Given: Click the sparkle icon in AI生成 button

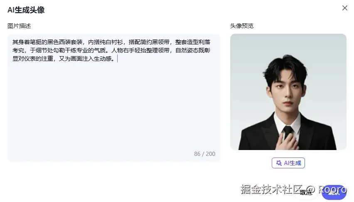Looking at the screenshot, I should [x=279, y=163].
